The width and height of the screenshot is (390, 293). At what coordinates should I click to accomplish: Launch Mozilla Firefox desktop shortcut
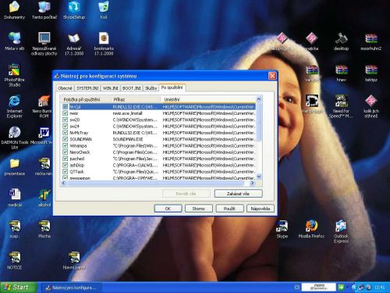click(x=311, y=229)
